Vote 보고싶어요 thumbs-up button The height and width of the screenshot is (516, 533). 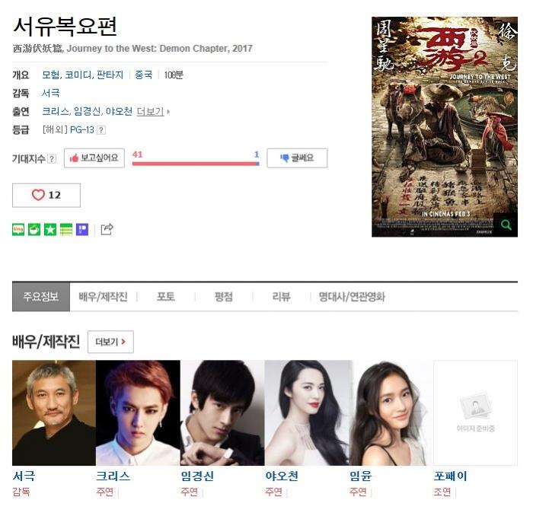coord(94,158)
